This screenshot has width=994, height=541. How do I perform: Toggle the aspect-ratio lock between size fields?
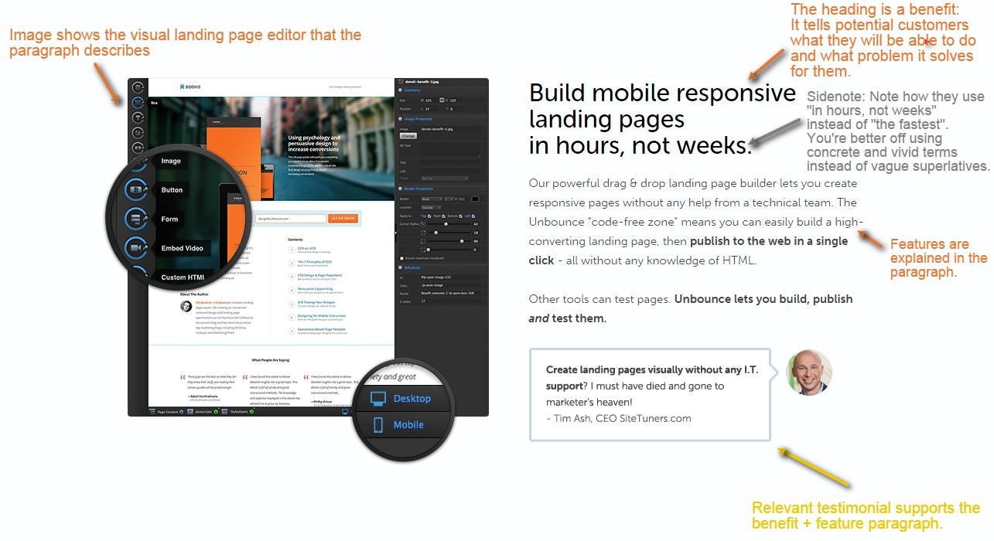point(442,100)
